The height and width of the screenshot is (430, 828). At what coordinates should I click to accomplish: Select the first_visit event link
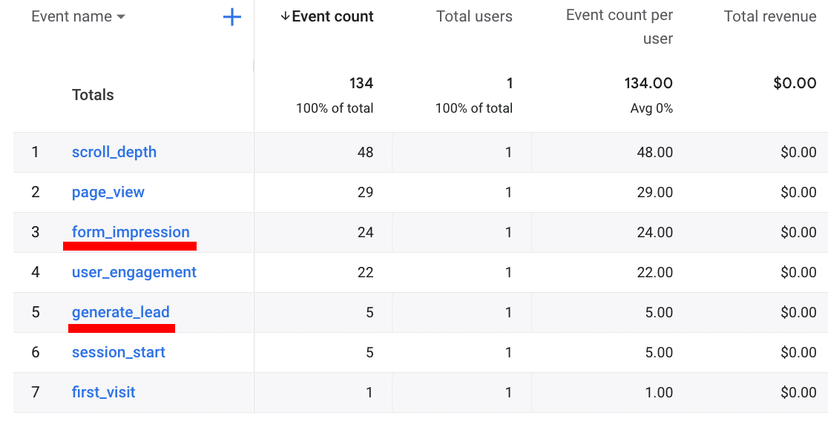click(104, 392)
